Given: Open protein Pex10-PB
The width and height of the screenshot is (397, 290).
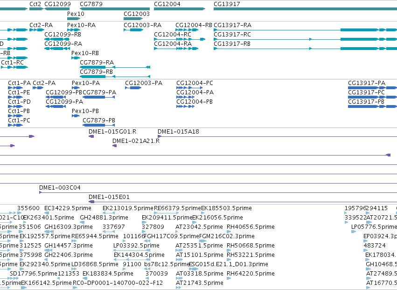Looking at the screenshot, I should pos(85,111).
